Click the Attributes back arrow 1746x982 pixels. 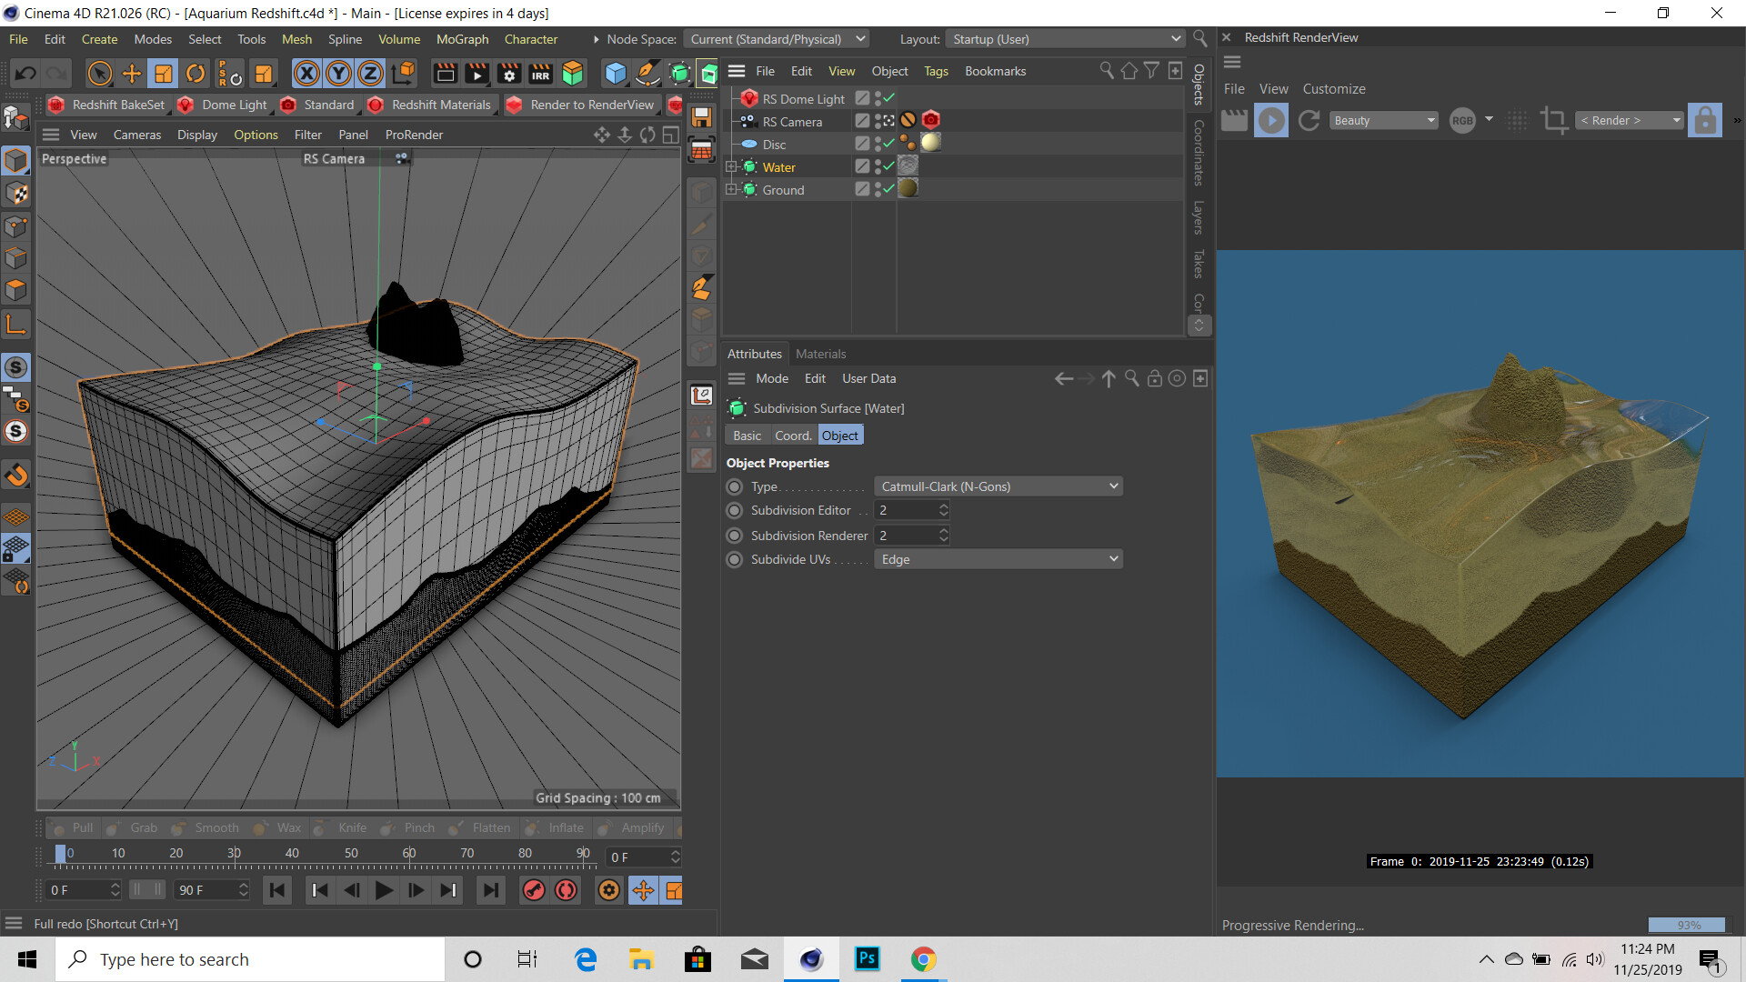pyautogui.click(x=1064, y=378)
